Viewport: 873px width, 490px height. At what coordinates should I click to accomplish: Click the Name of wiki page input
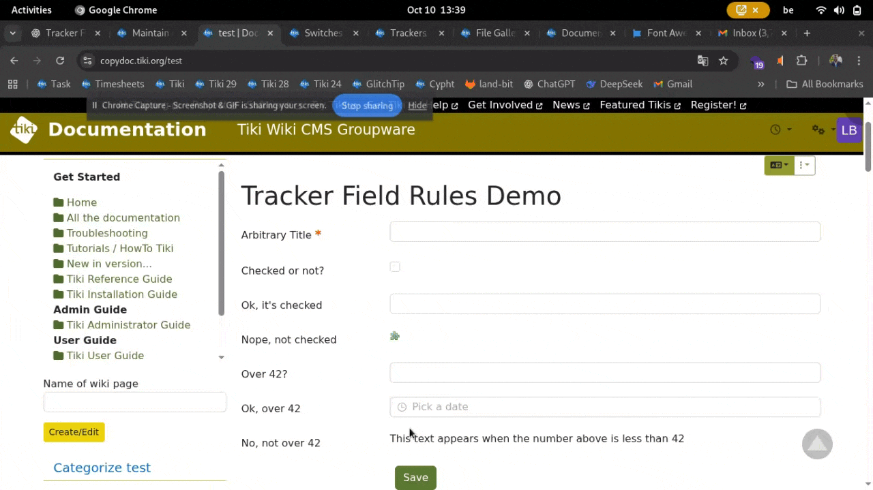coord(134,402)
